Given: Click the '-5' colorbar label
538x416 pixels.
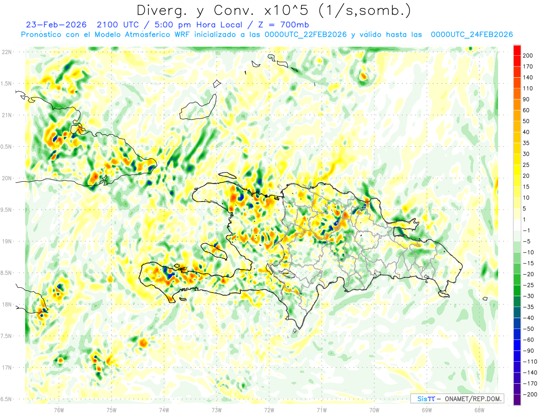Looking at the screenshot, I should [526, 241].
